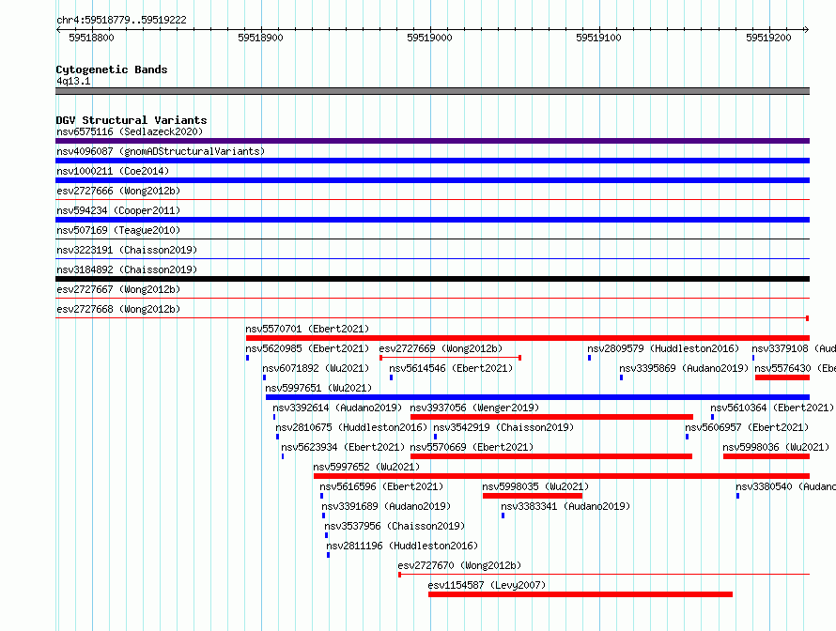Screen dimensions: 836x631
Task: Open the nsv5606957 (Ebert2021) label
Action: click(747, 427)
